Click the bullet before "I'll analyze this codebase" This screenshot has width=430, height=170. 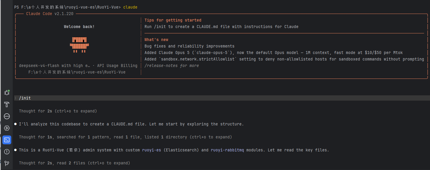click(15, 124)
